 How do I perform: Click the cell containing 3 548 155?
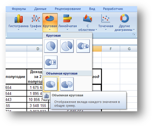tap(38, 106)
